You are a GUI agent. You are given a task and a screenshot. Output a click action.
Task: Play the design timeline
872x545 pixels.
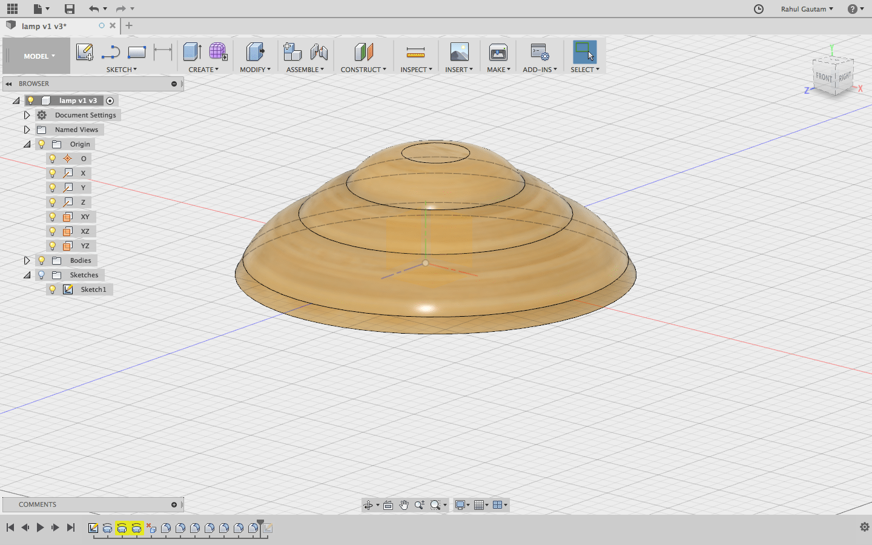(40, 527)
